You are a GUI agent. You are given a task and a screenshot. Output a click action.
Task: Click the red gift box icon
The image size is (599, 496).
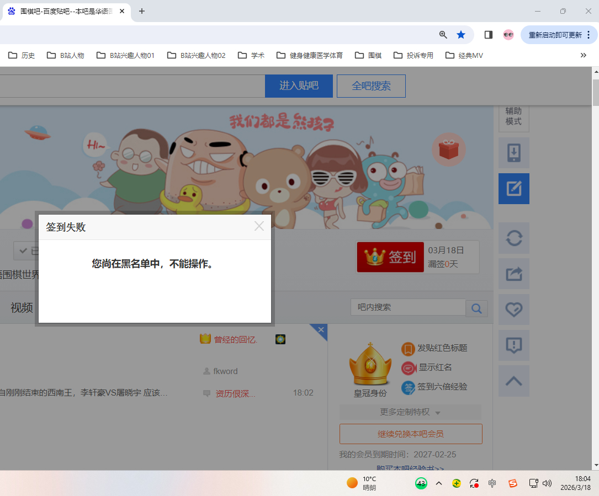coord(448,149)
